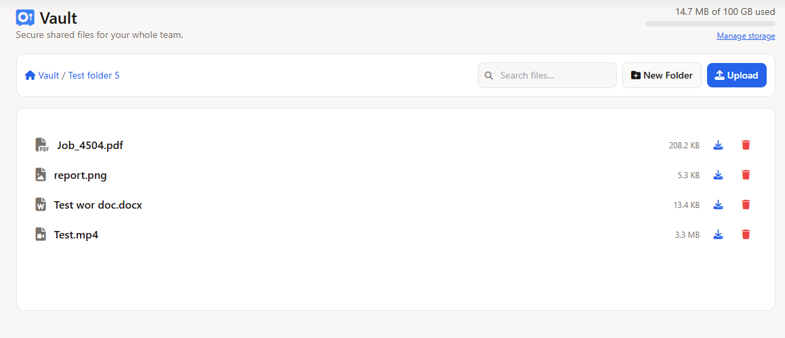The height and width of the screenshot is (338, 785).
Task: Go to the Vault breadcrumb link
Action: pos(49,75)
